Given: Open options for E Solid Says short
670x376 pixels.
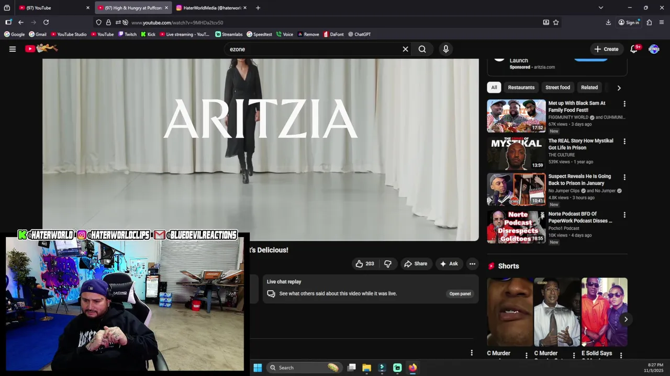Looking at the screenshot, I should [x=621, y=355].
